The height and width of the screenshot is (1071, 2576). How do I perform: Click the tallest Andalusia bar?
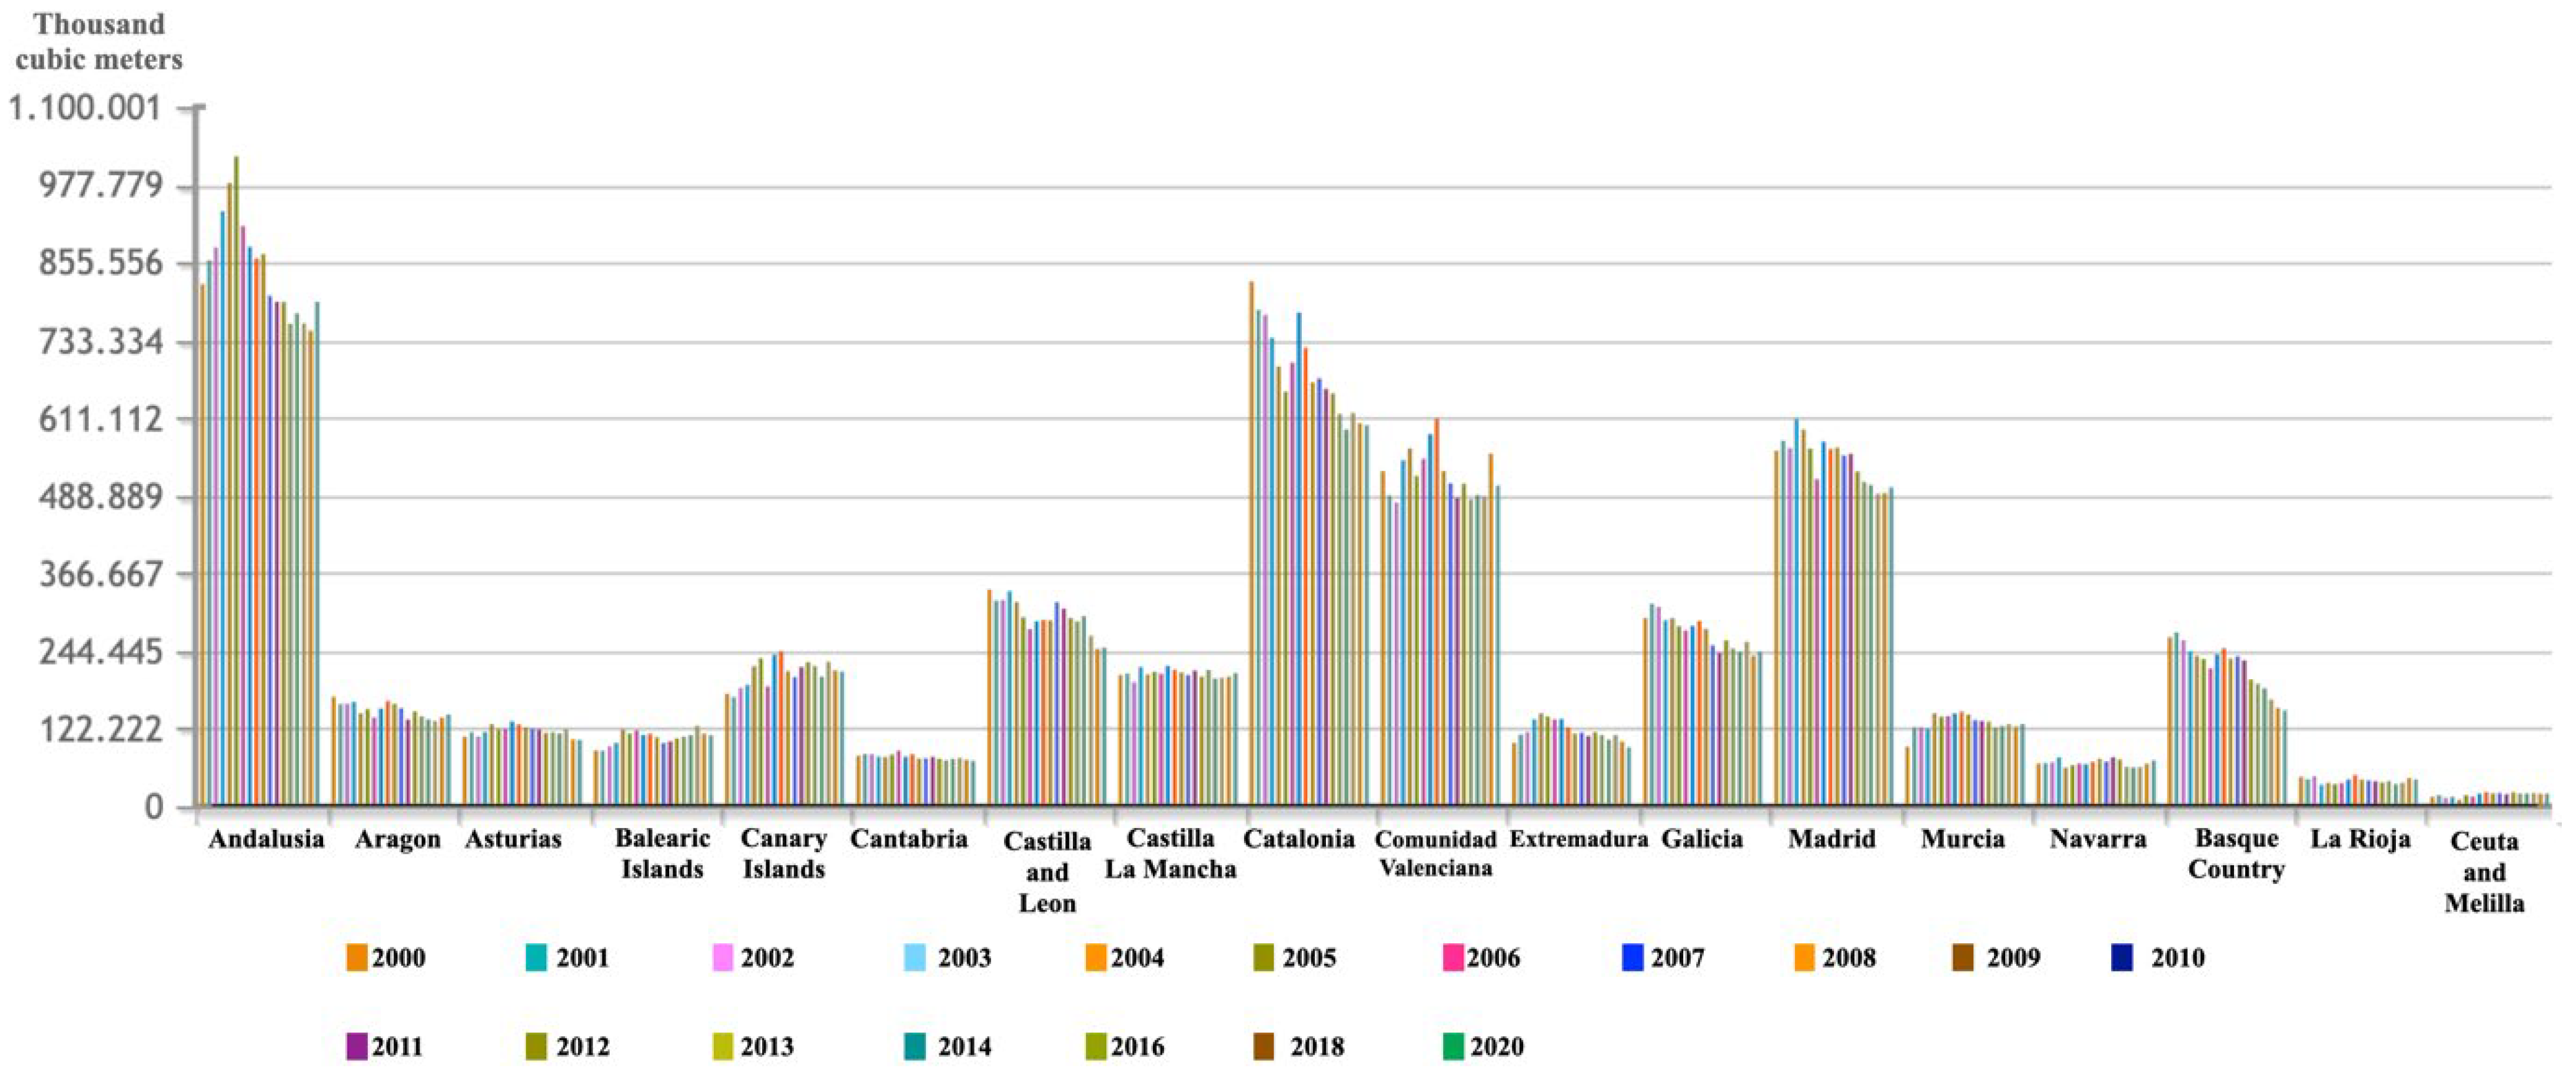click(236, 479)
